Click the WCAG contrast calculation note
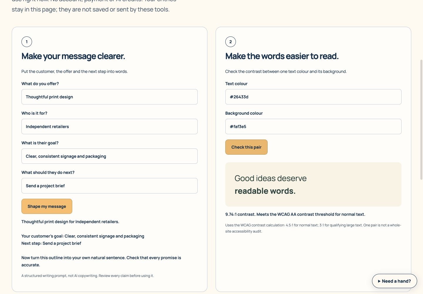Screen dimensions: 423x294 tap(313, 228)
